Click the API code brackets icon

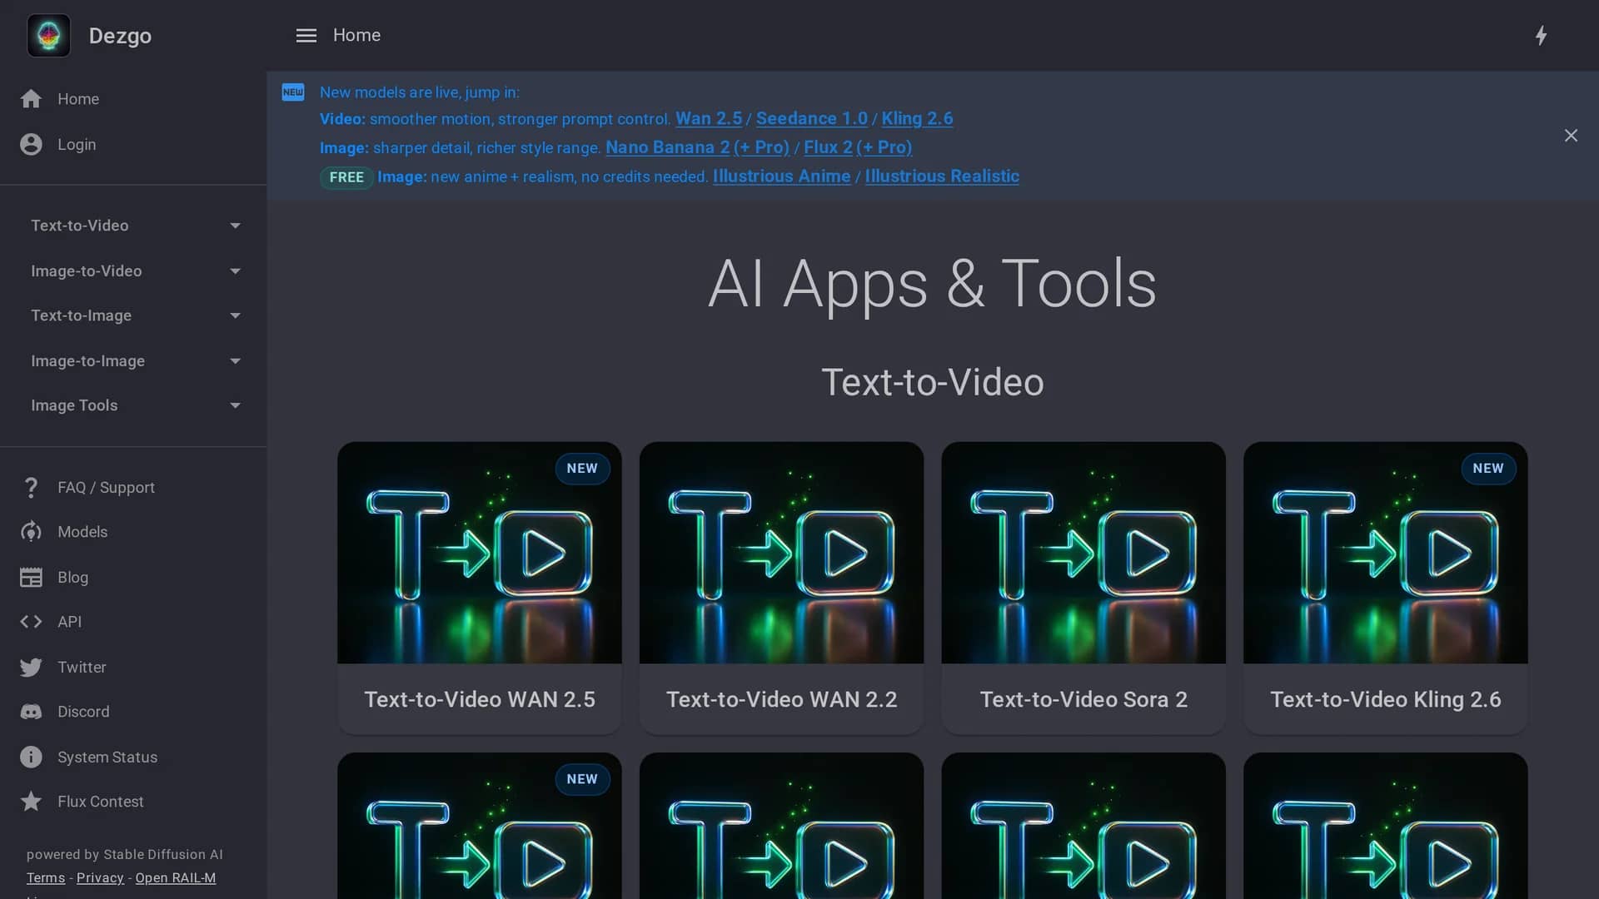click(x=31, y=622)
